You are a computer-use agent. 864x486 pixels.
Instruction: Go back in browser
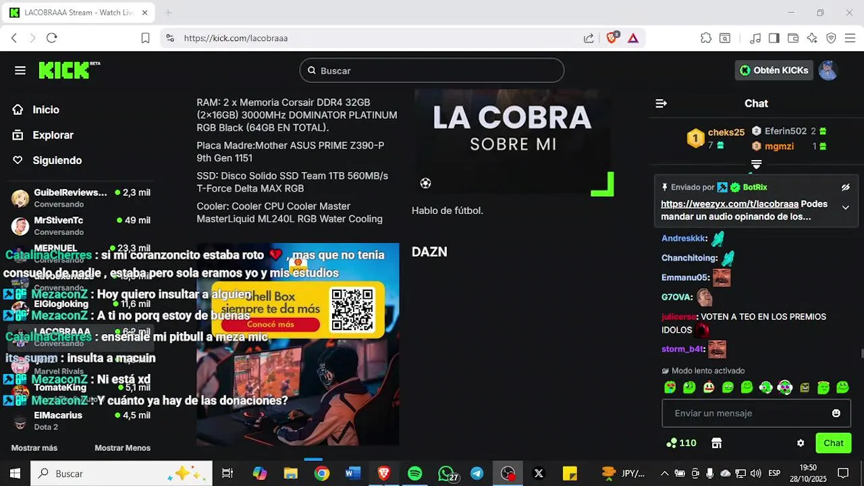coord(14,38)
